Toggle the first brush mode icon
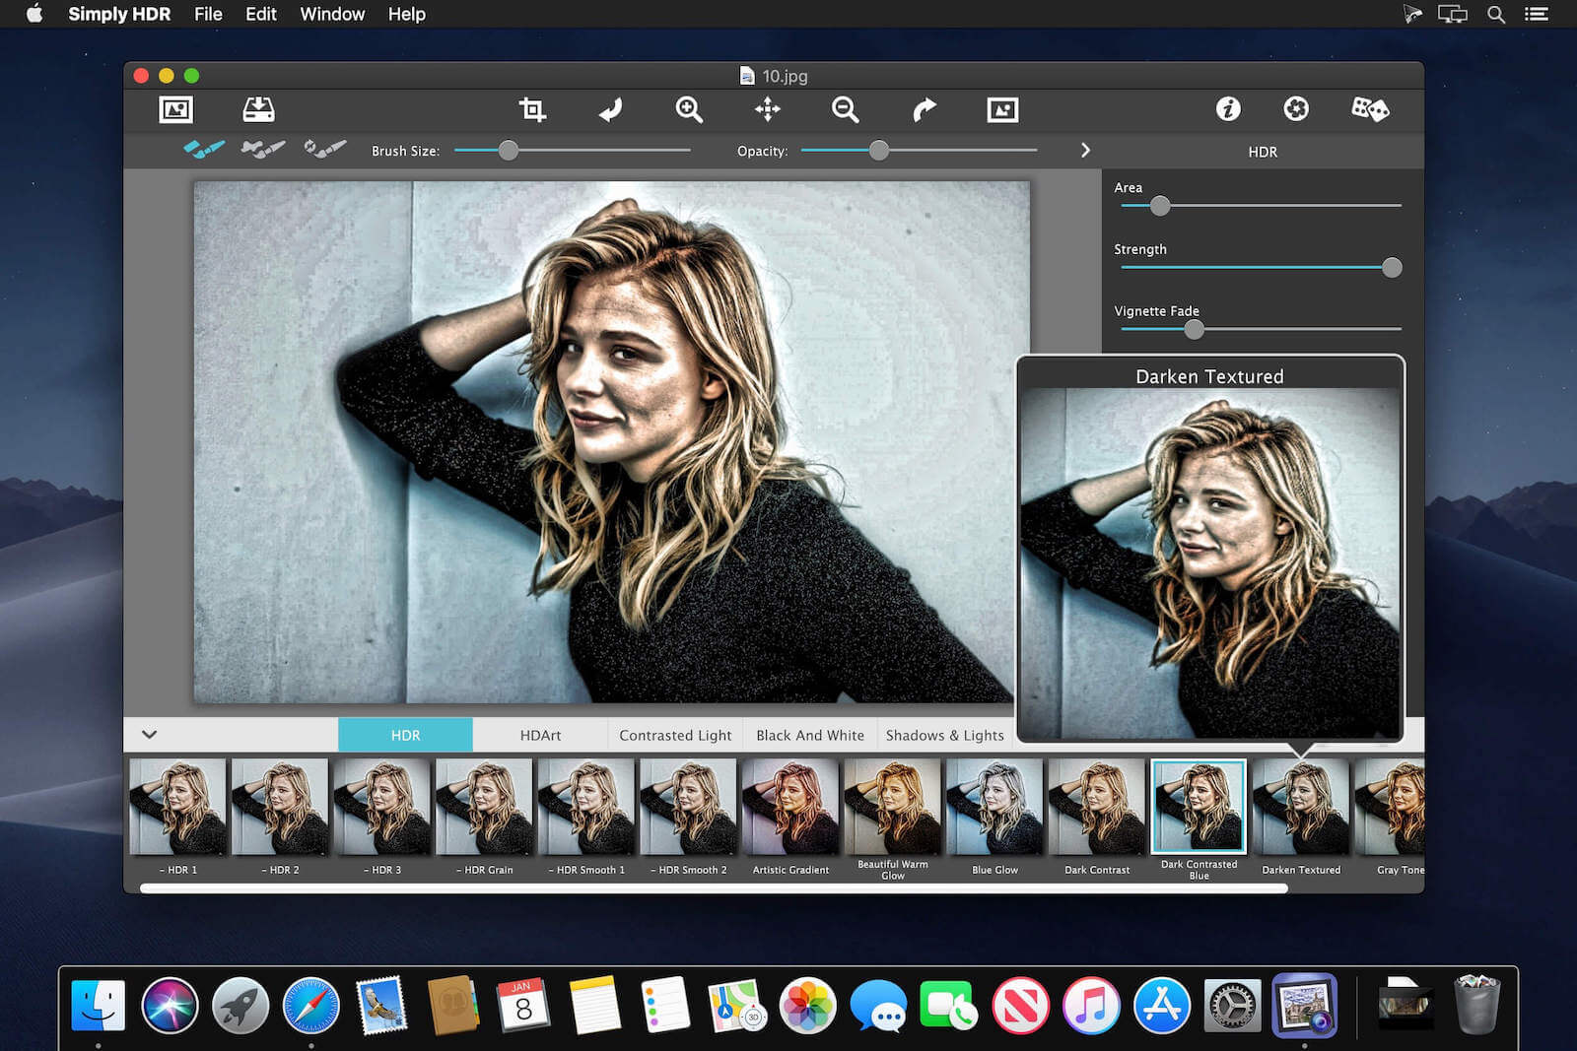 [x=204, y=150]
